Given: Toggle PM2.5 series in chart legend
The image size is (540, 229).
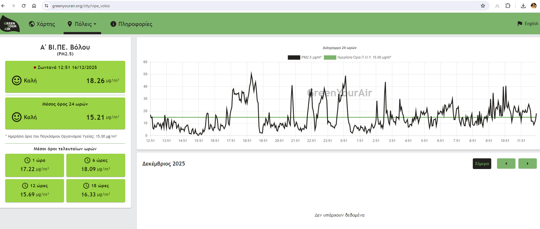Looking at the screenshot, I should pos(304,57).
